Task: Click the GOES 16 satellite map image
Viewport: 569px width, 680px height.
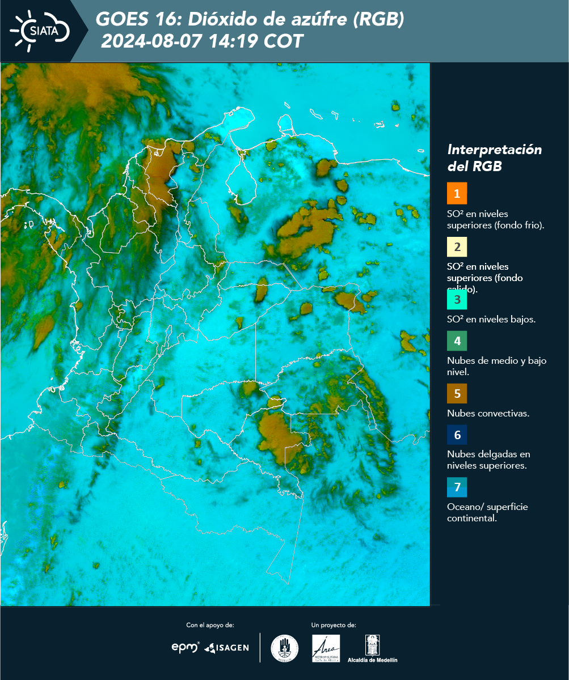Action: pos(216,334)
